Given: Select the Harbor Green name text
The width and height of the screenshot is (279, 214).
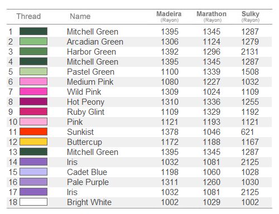Looking at the screenshot, I should click(92, 52).
